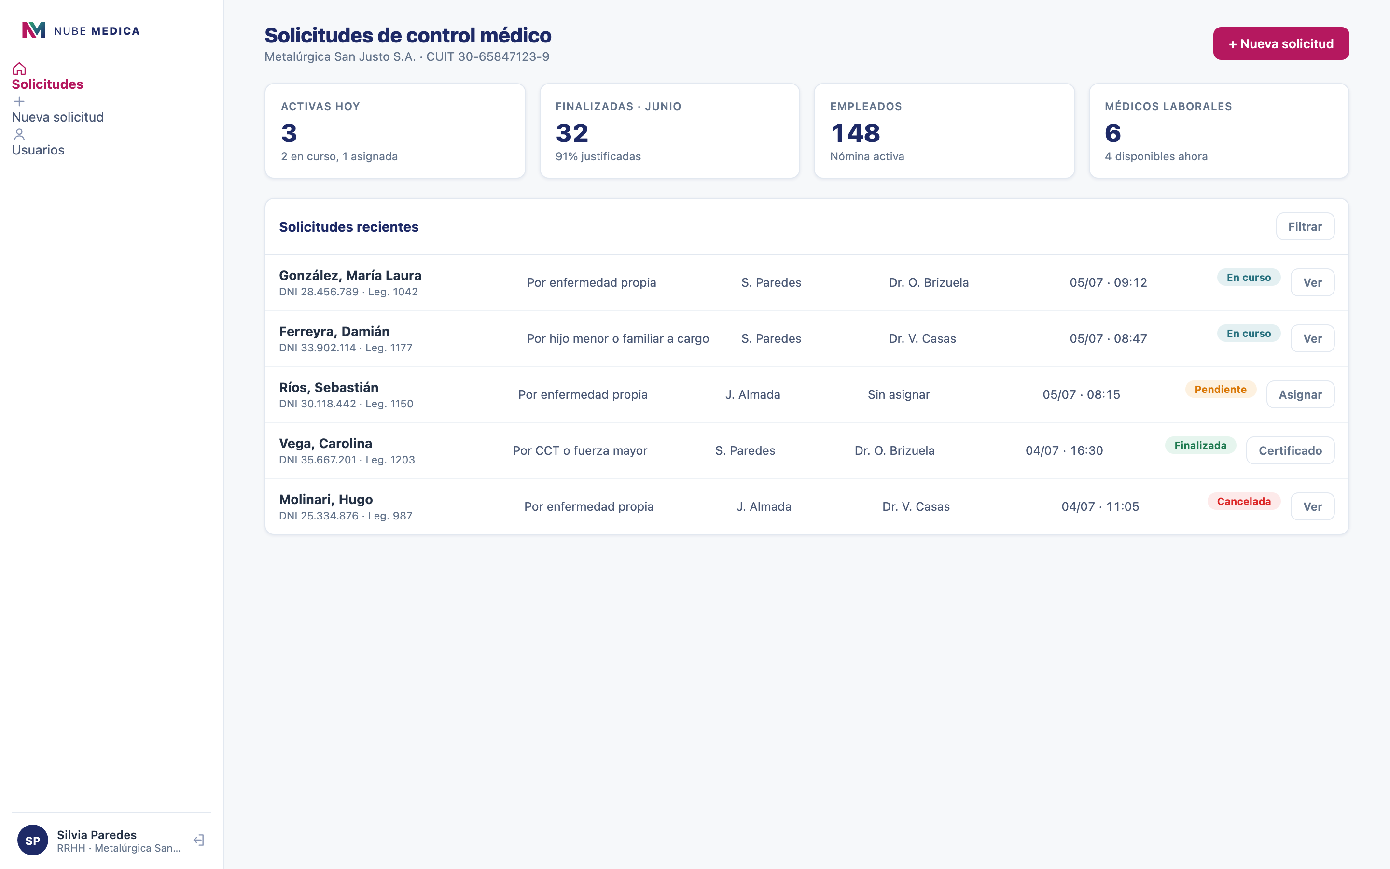Click the + Nueva solicitud button

[x=1281, y=43]
